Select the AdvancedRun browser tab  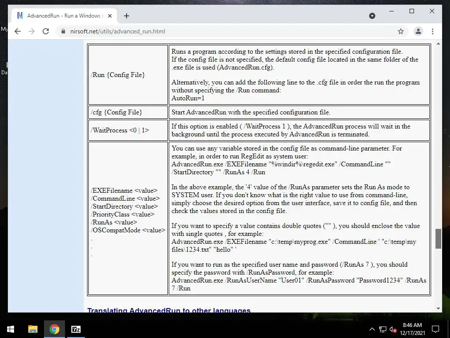[x=64, y=16]
